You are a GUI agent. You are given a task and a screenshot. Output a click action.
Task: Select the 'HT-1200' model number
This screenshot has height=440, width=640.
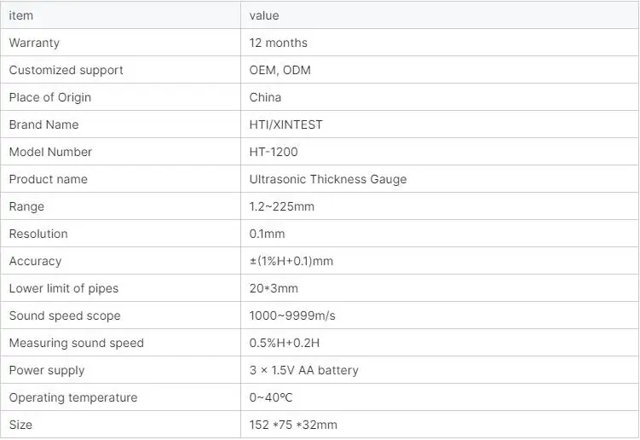pos(274,152)
